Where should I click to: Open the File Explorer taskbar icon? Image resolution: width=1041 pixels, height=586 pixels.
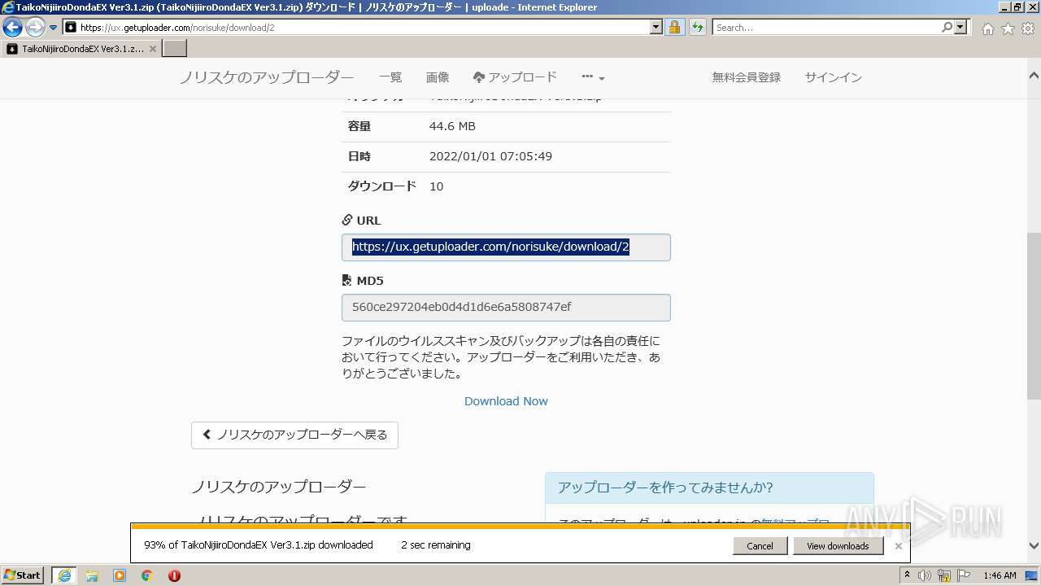[x=92, y=575]
